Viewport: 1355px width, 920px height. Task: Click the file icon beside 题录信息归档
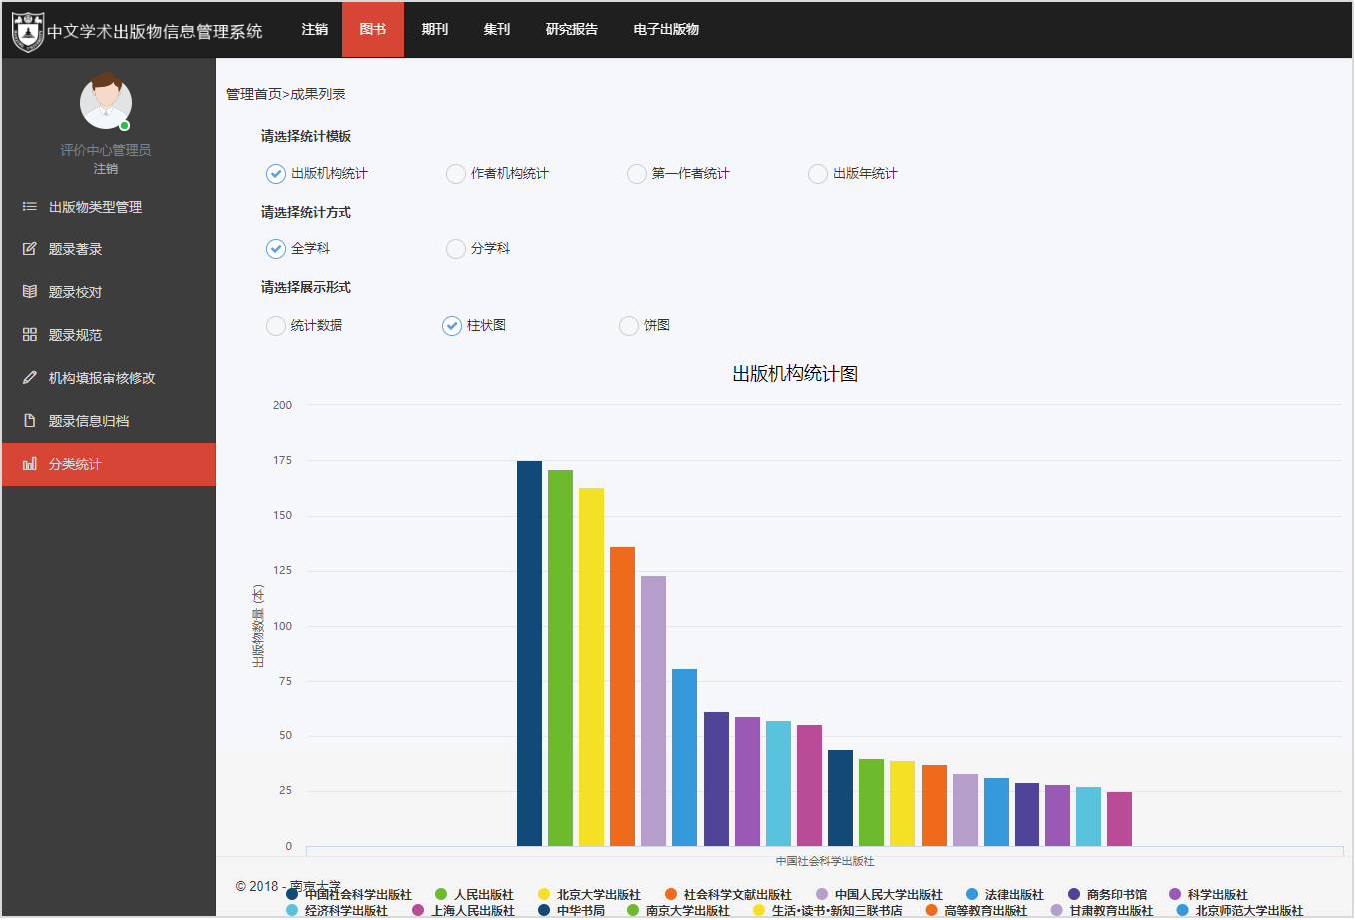coord(30,421)
